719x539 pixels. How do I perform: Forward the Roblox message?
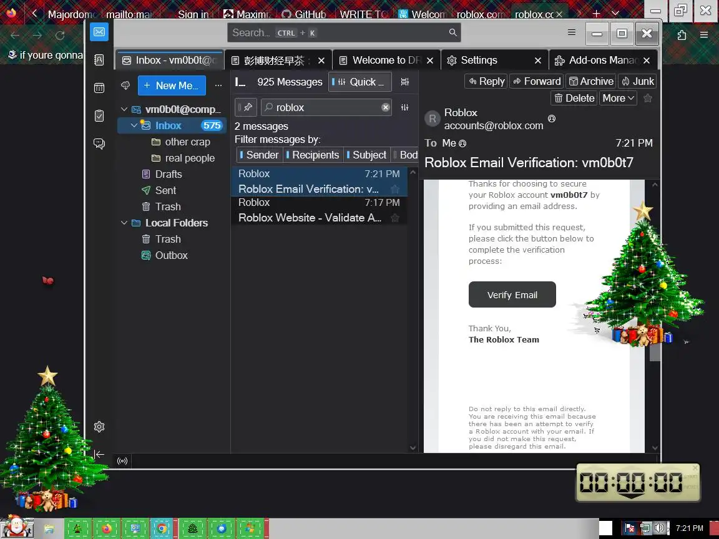click(537, 81)
